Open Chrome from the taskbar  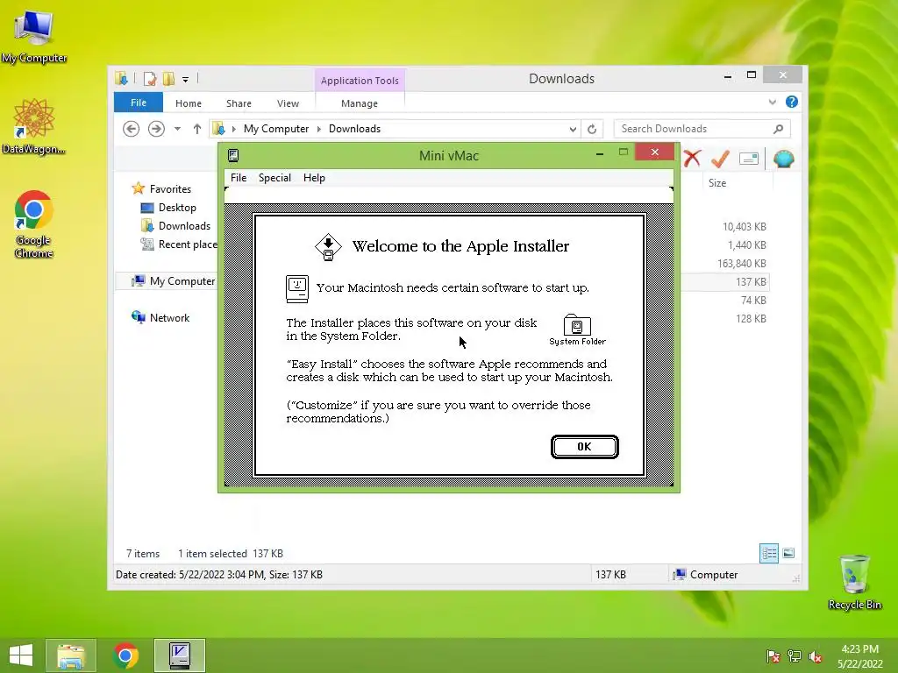point(126,655)
